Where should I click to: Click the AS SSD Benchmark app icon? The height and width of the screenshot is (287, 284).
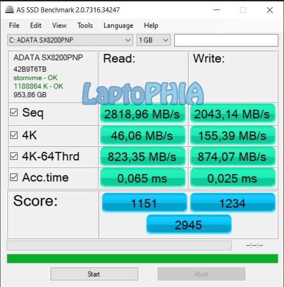click(x=9, y=10)
